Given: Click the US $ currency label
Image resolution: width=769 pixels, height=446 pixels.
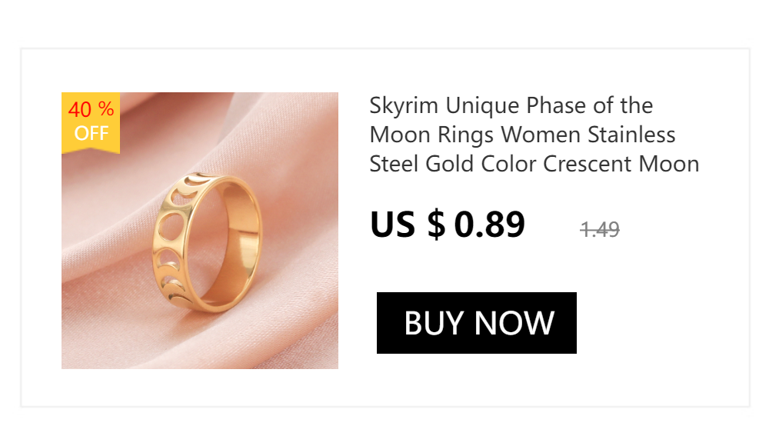Looking at the screenshot, I should [x=408, y=225].
